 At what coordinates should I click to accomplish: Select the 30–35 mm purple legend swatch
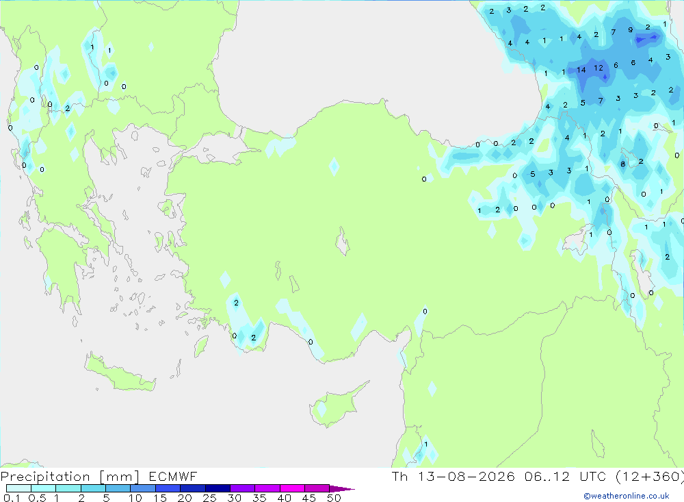click(242, 488)
